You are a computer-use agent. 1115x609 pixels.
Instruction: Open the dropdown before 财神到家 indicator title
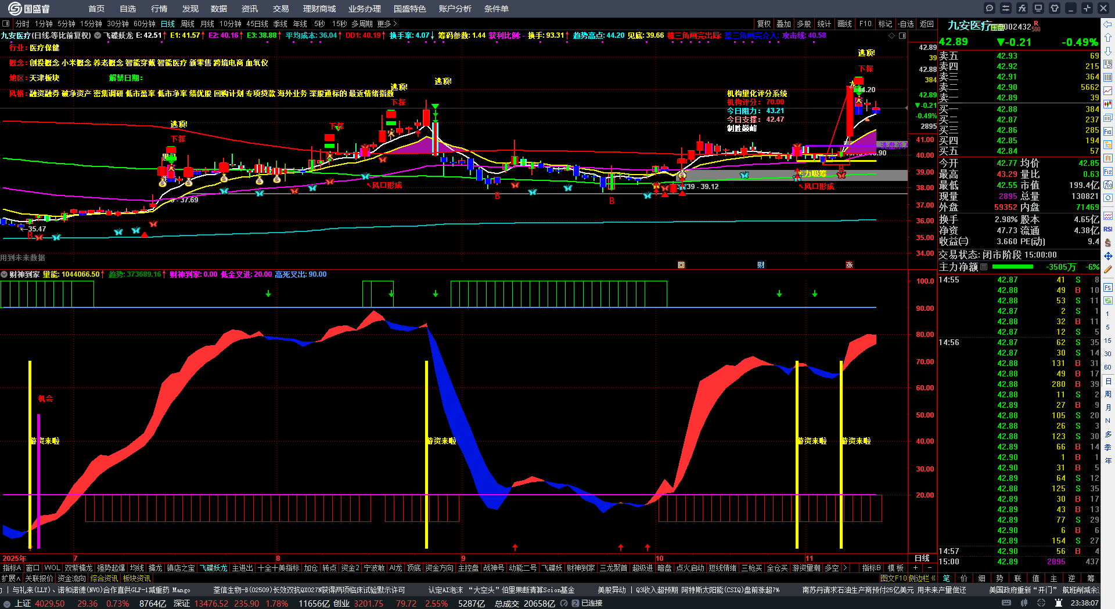pos(4,274)
